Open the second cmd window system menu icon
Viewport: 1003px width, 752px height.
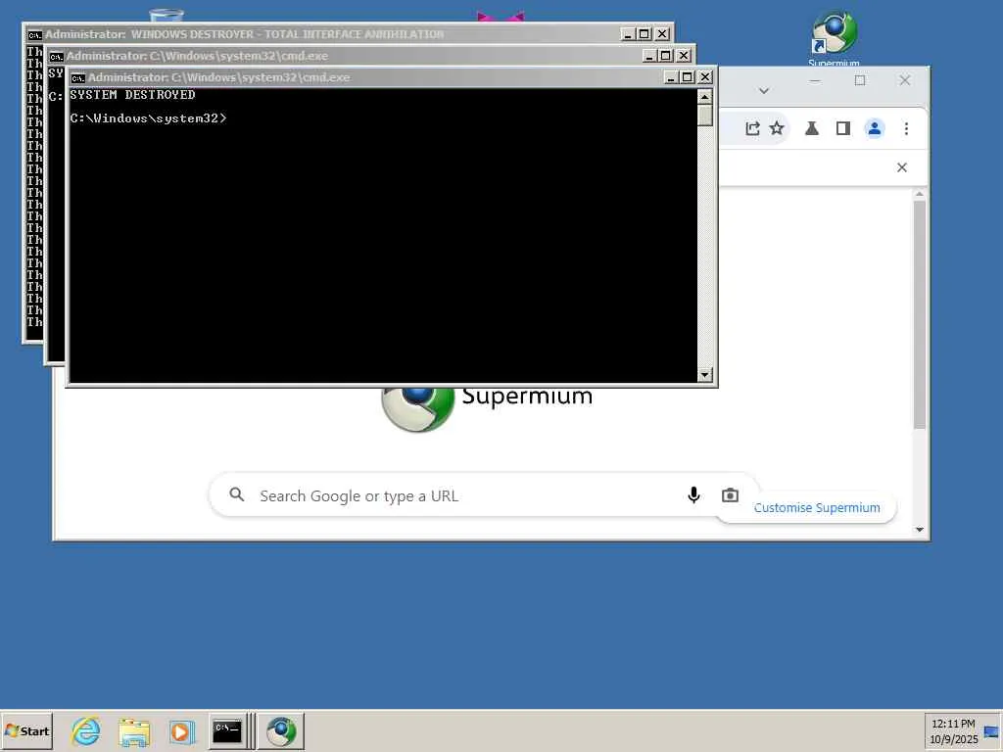coord(56,56)
